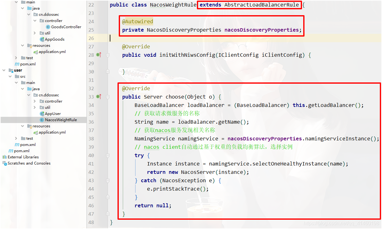Screen dimensions: 382x229
Task: Click Maven icon of pom.xml directly below user's test folder
Action: click(x=17, y=145)
